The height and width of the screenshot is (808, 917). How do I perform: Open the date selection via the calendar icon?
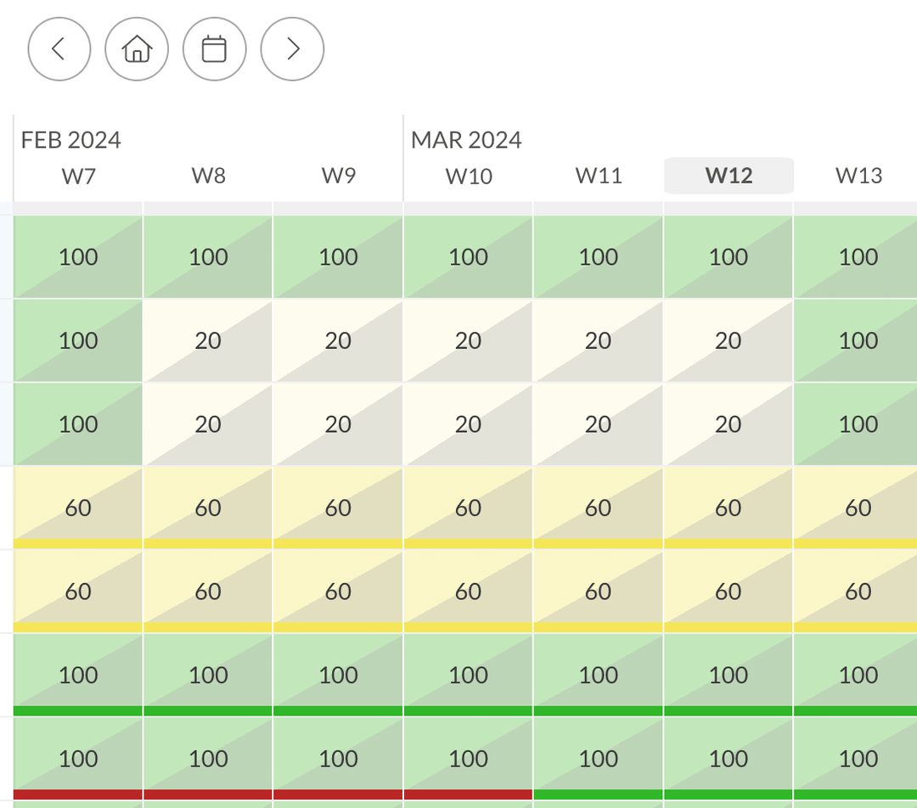point(214,49)
